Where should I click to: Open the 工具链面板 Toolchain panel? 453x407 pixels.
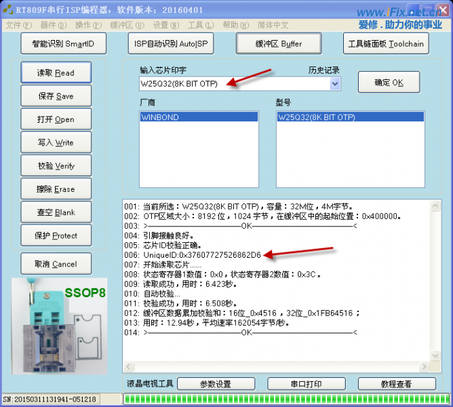(x=385, y=44)
